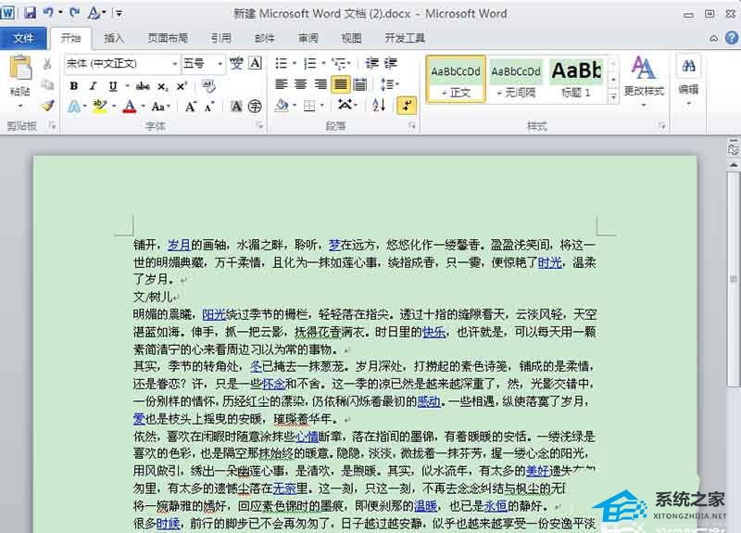
Task: Open the Font dialog launcher (字体)
Action: (x=259, y=125)
